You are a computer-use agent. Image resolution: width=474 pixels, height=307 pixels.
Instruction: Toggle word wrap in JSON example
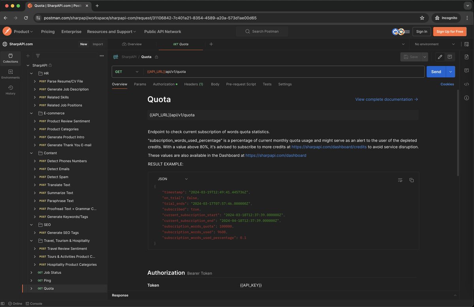point(400,180)
